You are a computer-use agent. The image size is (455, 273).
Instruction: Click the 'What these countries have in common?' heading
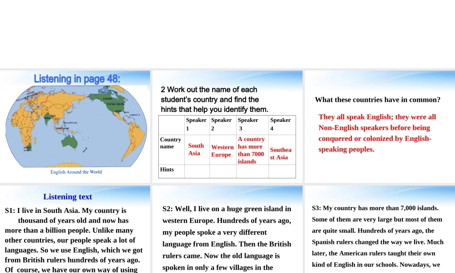pyautogui.click(x=378, y=100)
